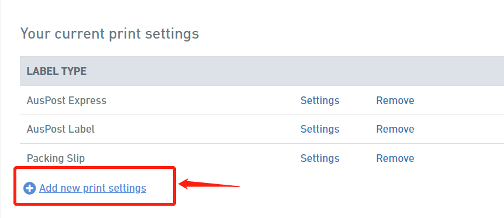Remove the AusPost Label entry
Image resolution: width=504 pixels, height=218 pixels.
[395, 129]
